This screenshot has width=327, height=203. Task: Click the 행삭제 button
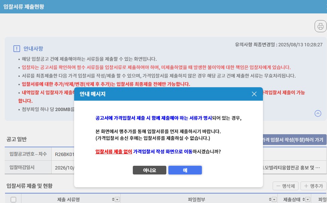285,186
